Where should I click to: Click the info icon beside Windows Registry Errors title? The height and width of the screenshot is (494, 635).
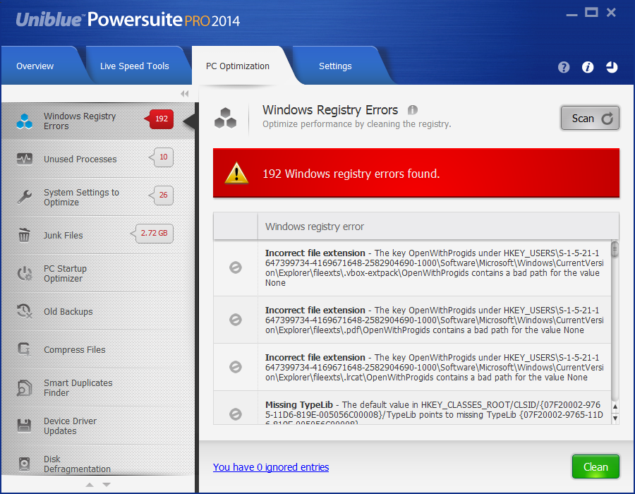tap(412, 109)
